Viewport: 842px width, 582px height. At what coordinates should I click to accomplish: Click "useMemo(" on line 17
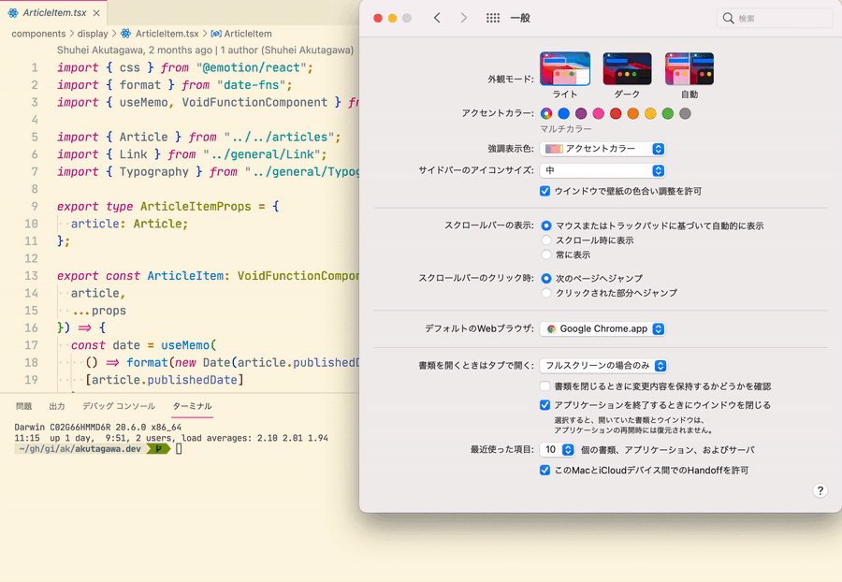click(188, 345)
